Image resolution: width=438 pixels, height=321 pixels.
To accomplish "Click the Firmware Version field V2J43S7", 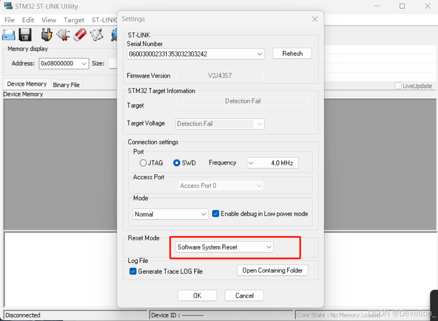I will [219, 76].
